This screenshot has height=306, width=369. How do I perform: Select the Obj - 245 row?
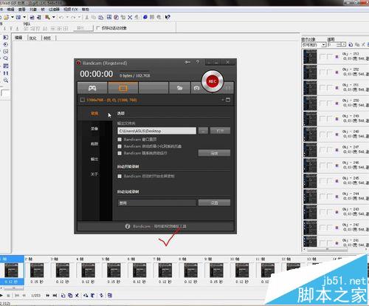click(x=336, y=181)
